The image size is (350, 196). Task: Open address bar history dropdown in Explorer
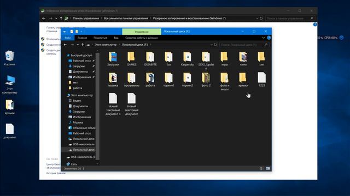tap(212, 45)
